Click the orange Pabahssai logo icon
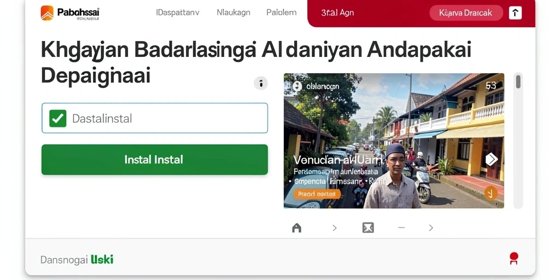 pos(47,13)
